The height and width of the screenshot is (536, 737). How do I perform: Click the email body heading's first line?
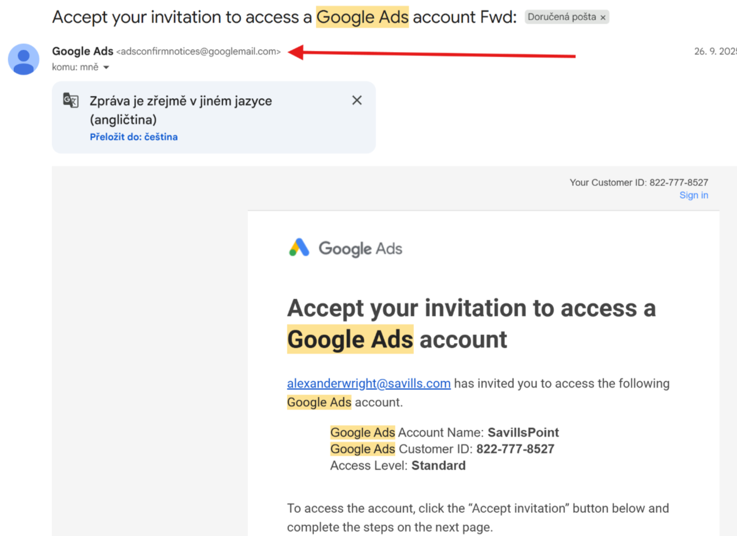pos(471,308)
